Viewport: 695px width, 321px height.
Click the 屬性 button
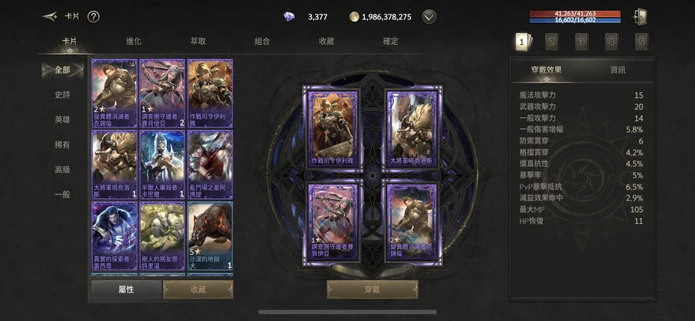point(127,289)
